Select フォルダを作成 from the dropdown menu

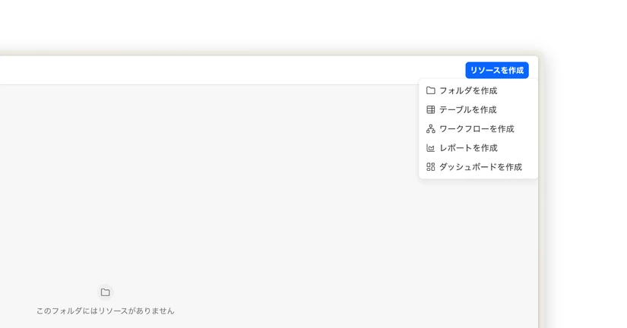[x=478, y=90]
